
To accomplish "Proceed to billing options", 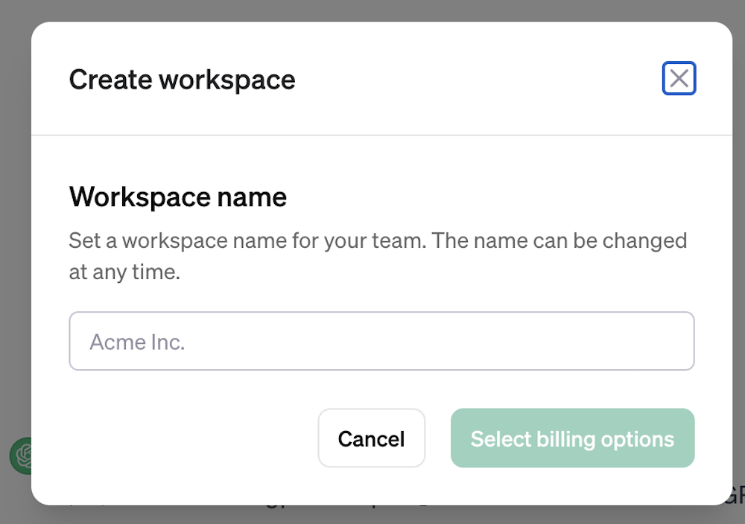I will tap(572, 438).
